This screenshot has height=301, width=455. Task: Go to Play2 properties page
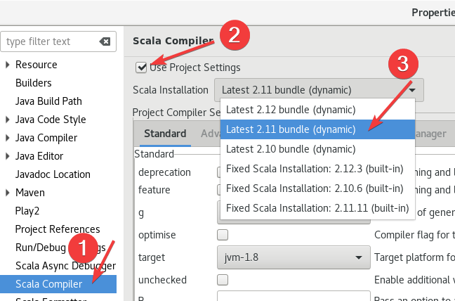27,211
